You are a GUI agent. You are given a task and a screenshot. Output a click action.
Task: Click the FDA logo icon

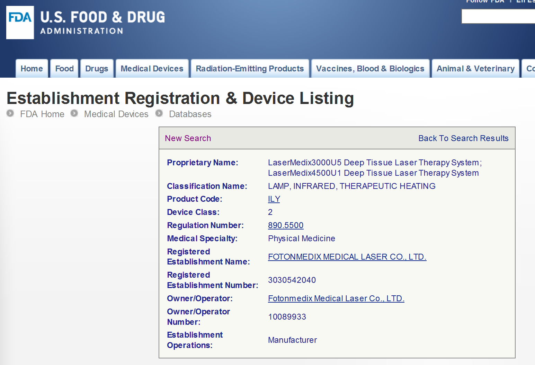coord(20,22)
